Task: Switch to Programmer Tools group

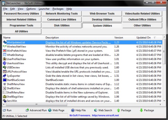Action: pyautogui.click(x=22, y=25)
